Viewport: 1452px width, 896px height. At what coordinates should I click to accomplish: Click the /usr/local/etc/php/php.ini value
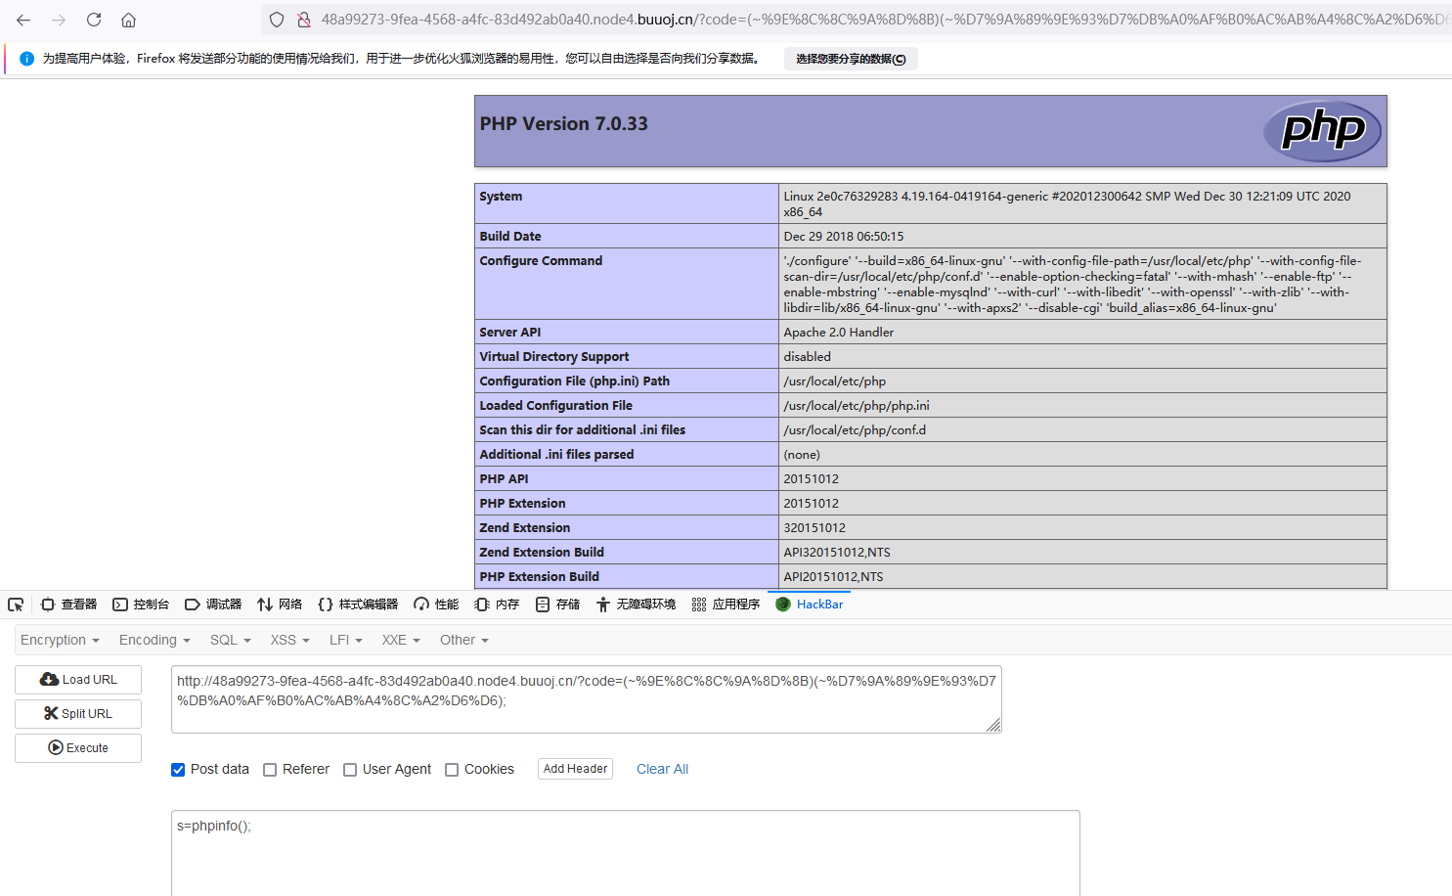point(857,406)
